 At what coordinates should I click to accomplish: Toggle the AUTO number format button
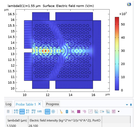[22, 111]
